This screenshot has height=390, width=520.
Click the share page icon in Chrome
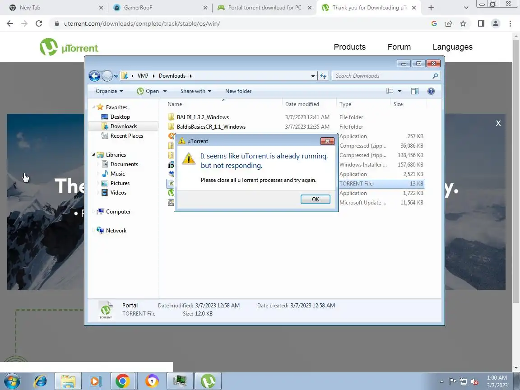pyautogui.click(x=449, y=23)
